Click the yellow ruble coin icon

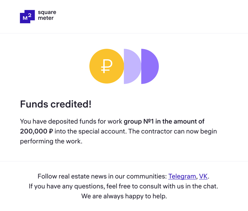coord(107,66)
